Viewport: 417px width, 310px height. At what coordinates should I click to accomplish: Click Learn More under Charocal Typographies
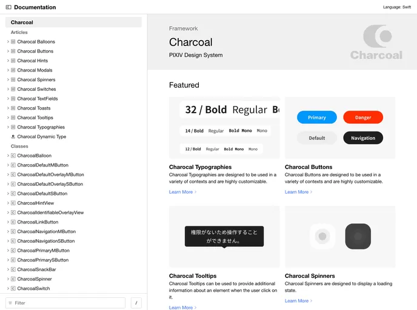pos(182,192)
